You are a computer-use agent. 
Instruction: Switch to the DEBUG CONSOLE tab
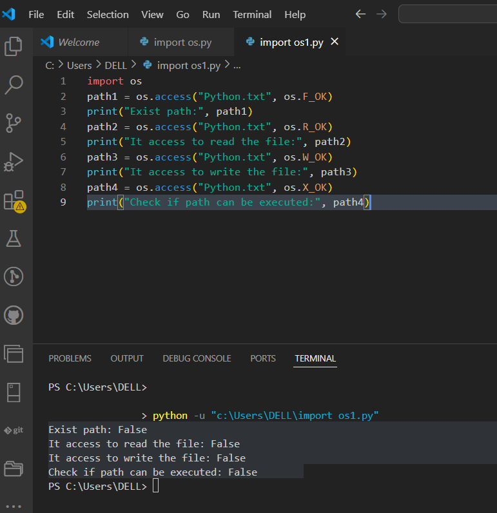pos(197,358)
